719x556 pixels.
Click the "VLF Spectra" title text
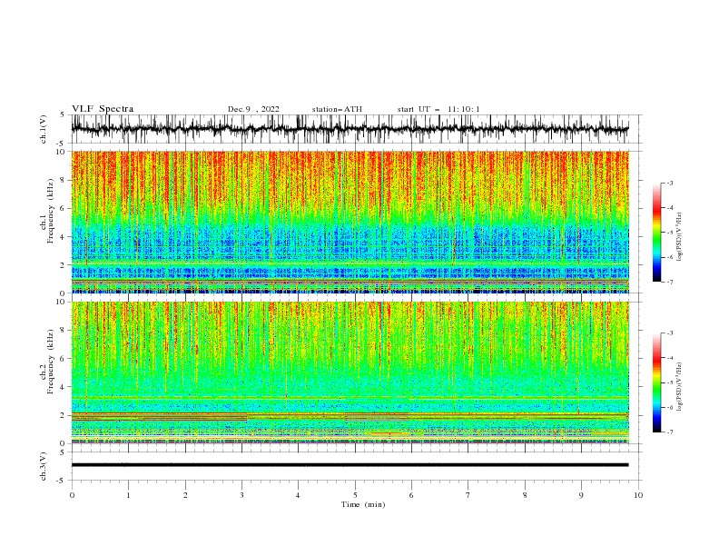pyautogui.click(x=103, y=109)
